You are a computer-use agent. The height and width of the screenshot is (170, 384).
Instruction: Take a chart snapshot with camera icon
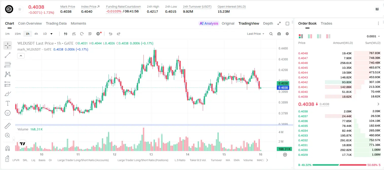(x=279, y=34)
